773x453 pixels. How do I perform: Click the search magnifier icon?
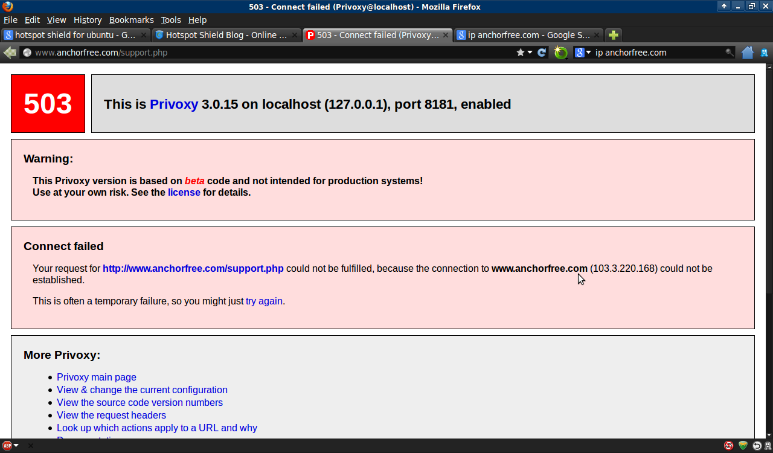(730, 53)
